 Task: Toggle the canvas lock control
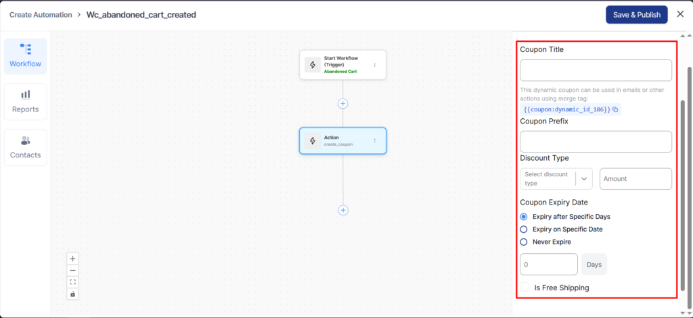pos(73,294)
